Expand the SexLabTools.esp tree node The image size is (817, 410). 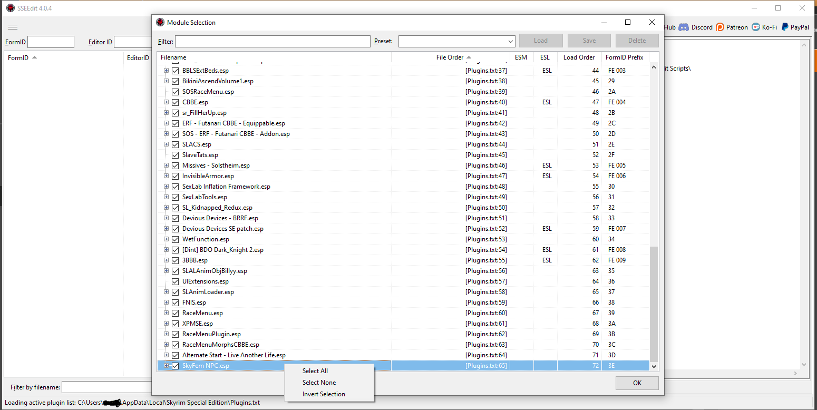166,197
